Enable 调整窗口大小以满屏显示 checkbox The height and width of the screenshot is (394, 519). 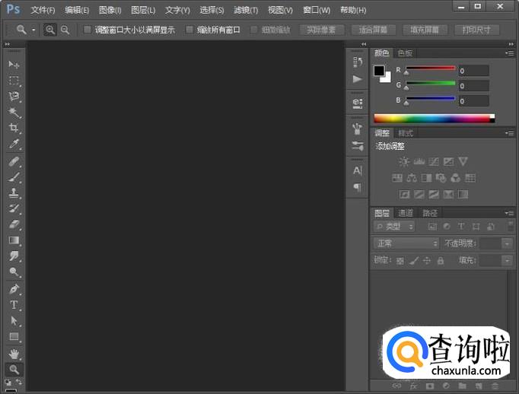tap(88, 30)
